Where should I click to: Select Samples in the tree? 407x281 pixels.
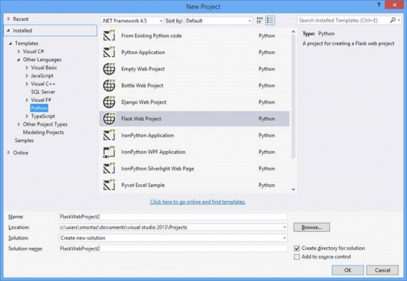tap(24, 140)
